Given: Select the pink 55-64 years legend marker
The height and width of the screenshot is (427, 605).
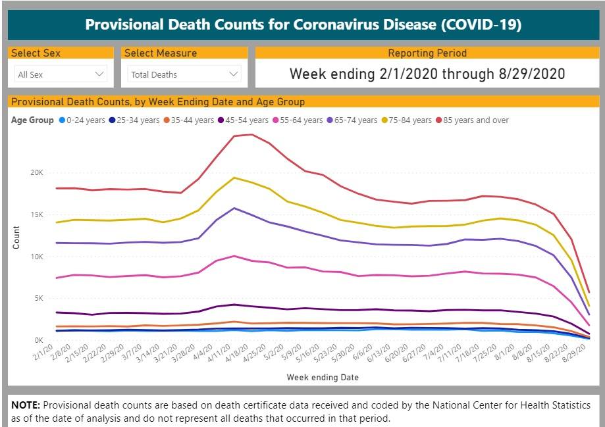Looking at the screenshot, I should click(277, 120).
